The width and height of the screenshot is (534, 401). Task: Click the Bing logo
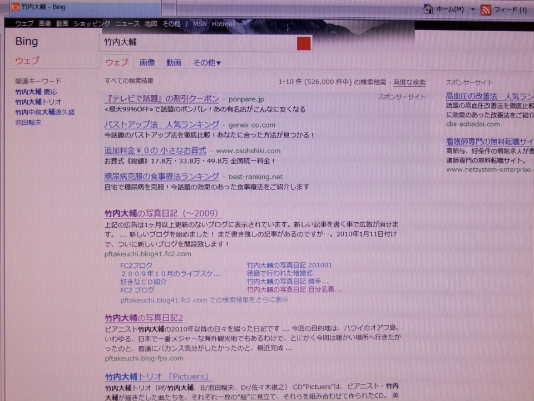point(27,41)
